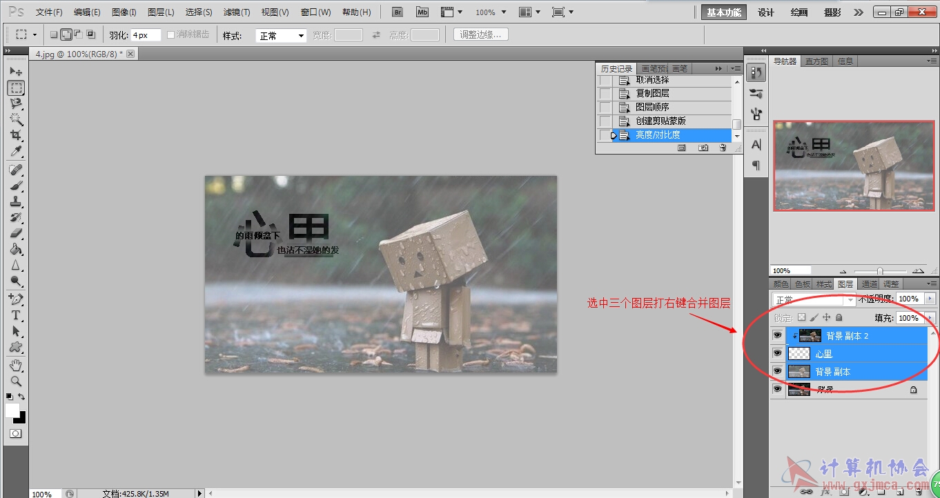940x498 pixels.
Task: Select the History Brush tool
Action: point(16,217)
